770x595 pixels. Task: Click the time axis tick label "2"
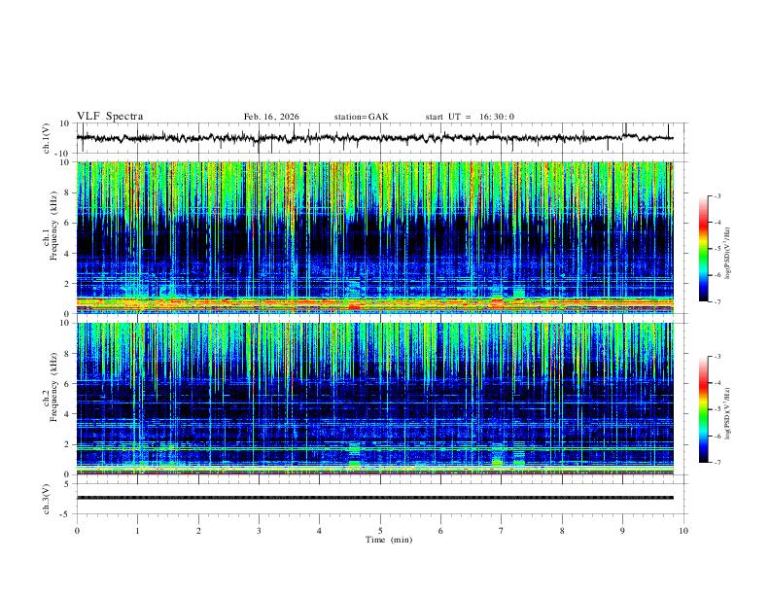(198, 531)
